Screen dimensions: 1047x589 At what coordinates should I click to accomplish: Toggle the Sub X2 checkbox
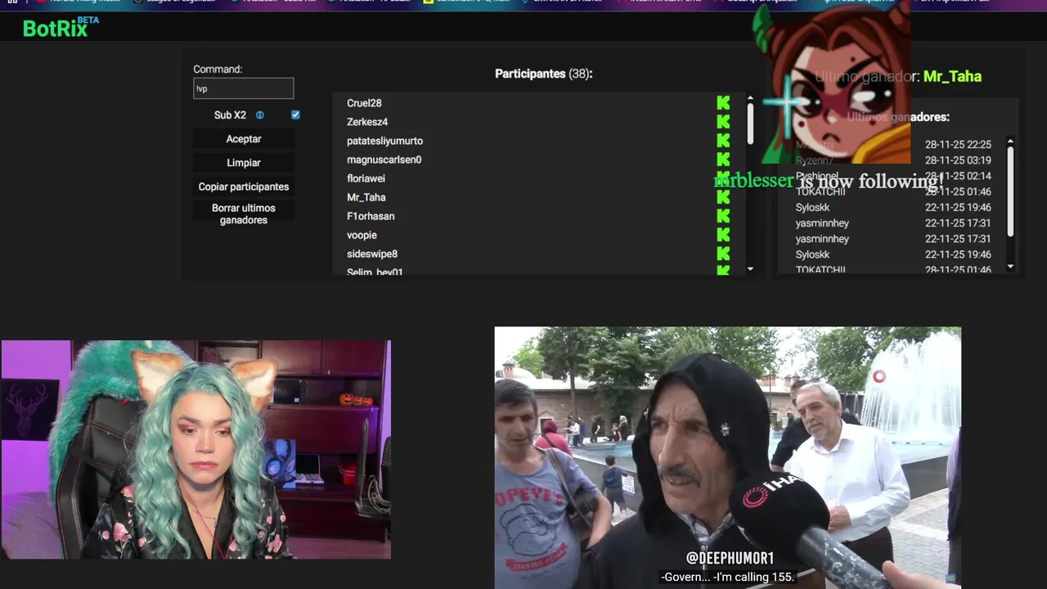point(295,115)
